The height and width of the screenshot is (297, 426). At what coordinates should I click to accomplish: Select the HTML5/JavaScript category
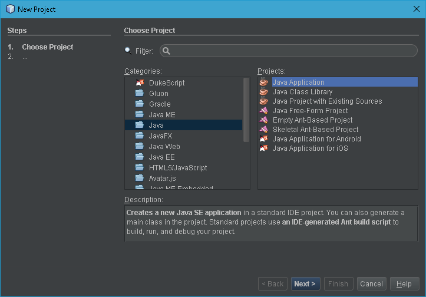tap(178, 168)
